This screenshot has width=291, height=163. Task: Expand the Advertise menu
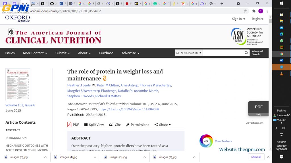coord(130,53)
